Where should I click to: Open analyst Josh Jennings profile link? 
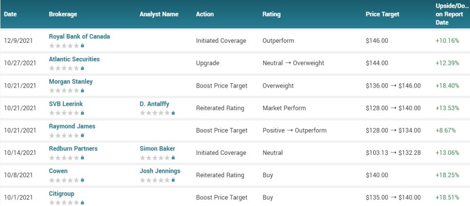(160, 171)
